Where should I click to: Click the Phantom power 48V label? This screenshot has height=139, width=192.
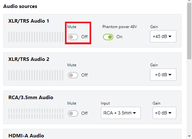pyautogui.click(x=119, y=27)
